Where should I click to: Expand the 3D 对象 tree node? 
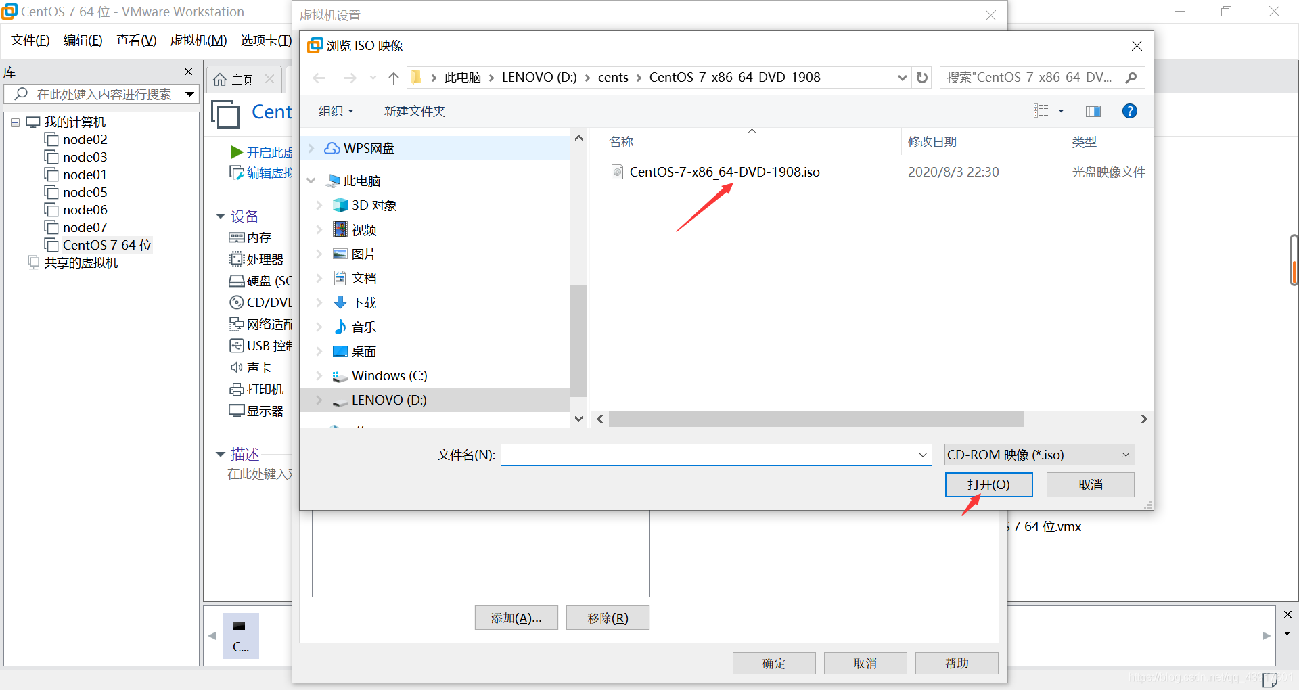(x=319, y=205)
